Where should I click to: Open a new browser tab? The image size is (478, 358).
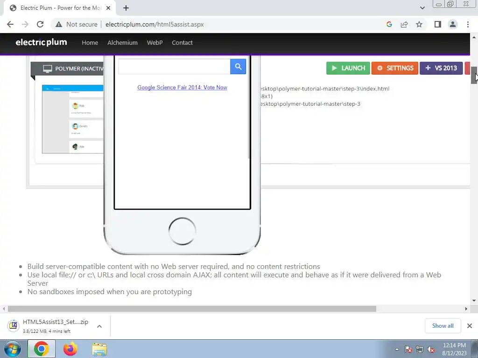126,8
